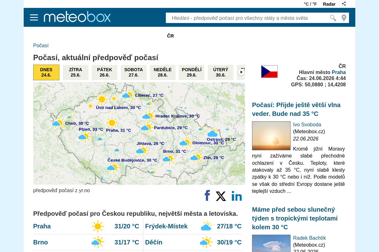The height and width of the screenshot is (252, 379).
Task: Open Děčín forecast link
Action: pyautogui.click(x=154, y=242)
